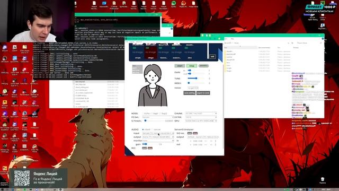Click the avatar image in the voice changer

point(153,85)
